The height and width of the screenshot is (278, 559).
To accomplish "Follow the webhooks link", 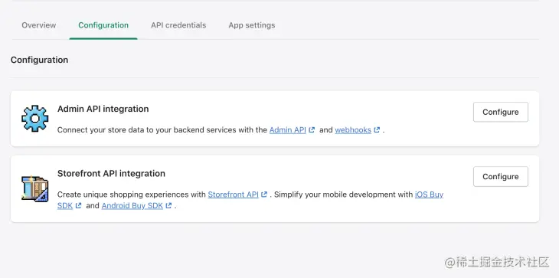I will point(353,129).
